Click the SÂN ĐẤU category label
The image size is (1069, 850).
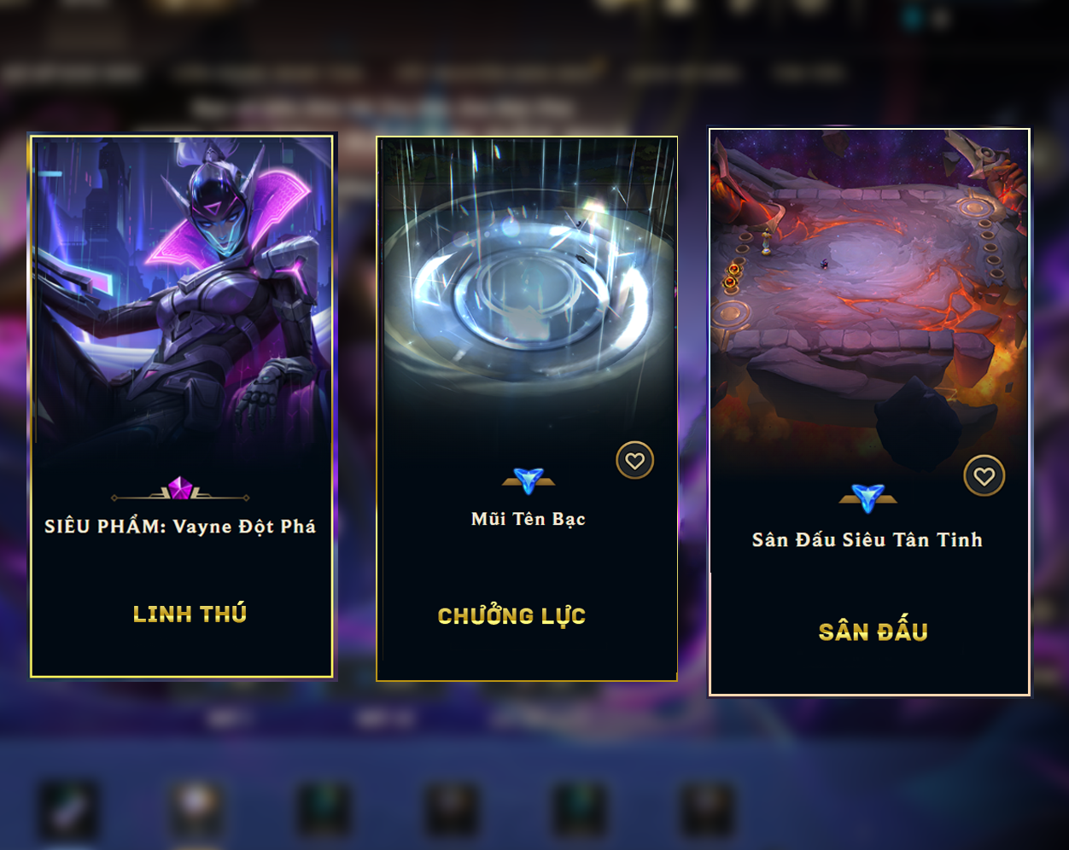click(873, 632)
